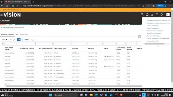Click the clear filter icon left of filter row
173x97 pixels.
click(x=3, y=44)
